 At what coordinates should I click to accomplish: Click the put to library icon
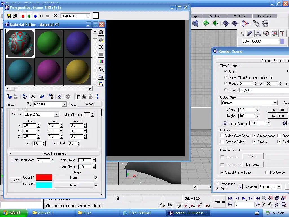[x=51, y=97]
